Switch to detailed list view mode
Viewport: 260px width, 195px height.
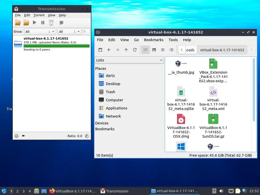tap(171, 50)
